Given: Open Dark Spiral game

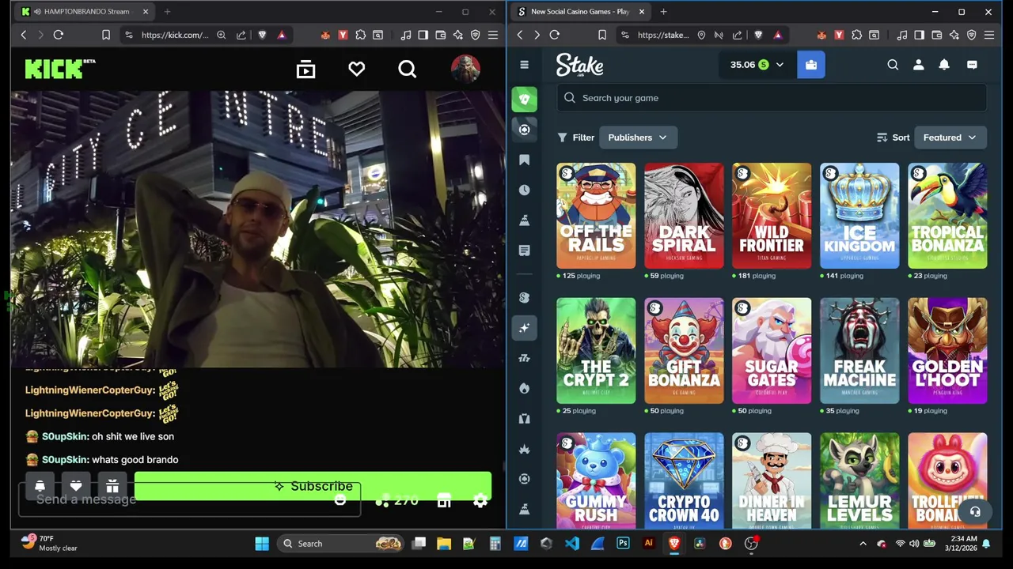Looking at the screenshot, I should coord(684,216).
